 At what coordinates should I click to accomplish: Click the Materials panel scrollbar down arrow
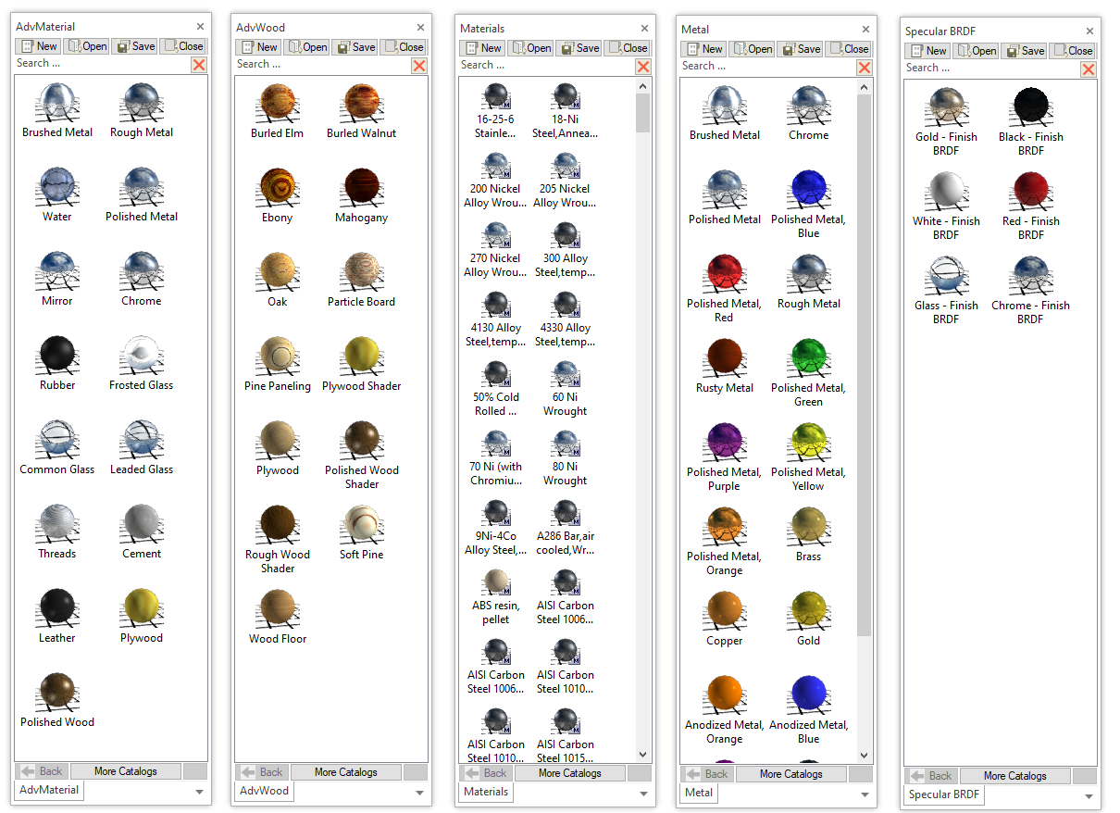tap(643, 756)
